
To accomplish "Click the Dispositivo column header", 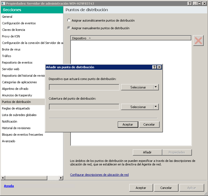I will [131, 38].
